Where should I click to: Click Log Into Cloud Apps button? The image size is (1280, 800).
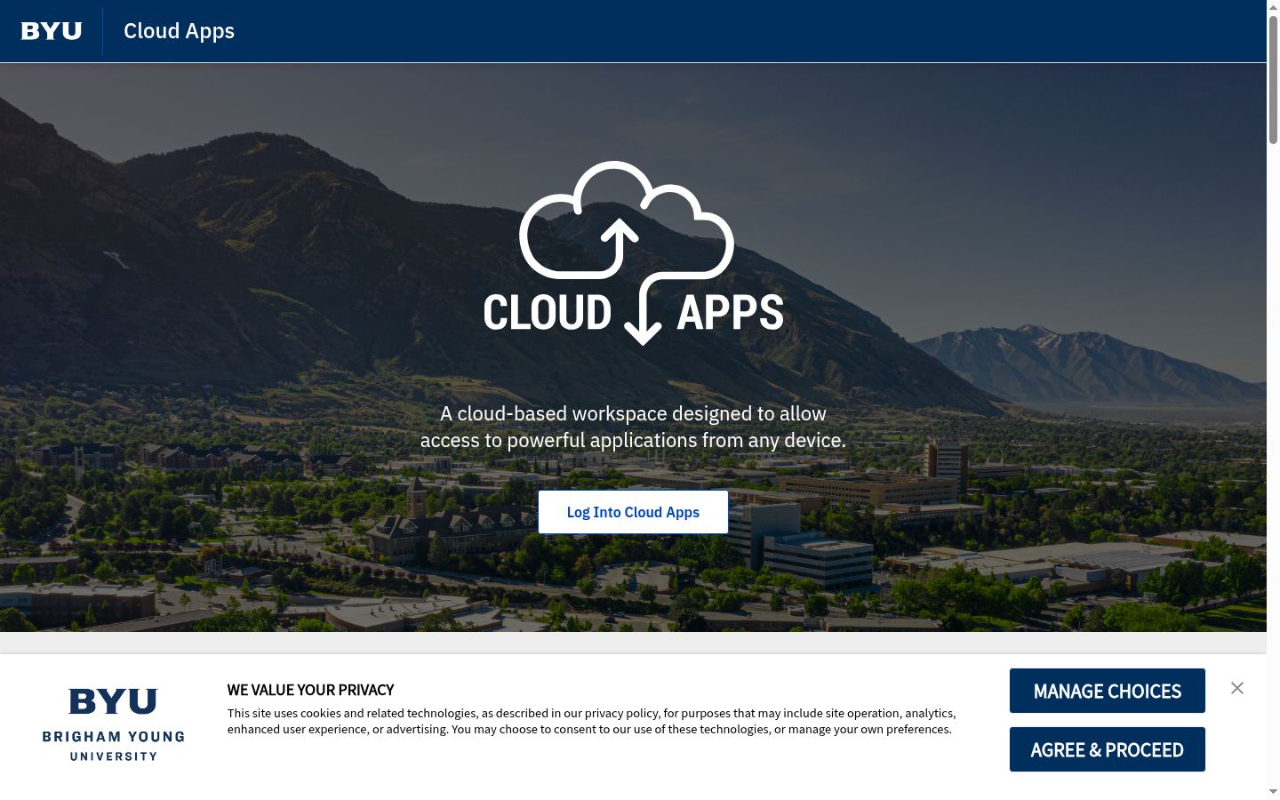pos(633,512)
